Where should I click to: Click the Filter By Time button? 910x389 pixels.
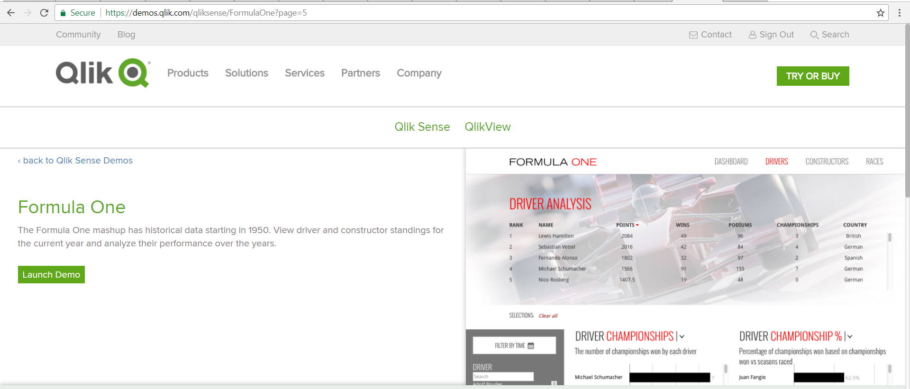[x=514, y=345]
